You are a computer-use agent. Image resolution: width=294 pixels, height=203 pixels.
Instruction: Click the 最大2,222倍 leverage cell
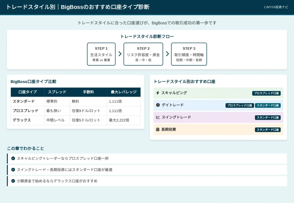click(x=123, y=120)
